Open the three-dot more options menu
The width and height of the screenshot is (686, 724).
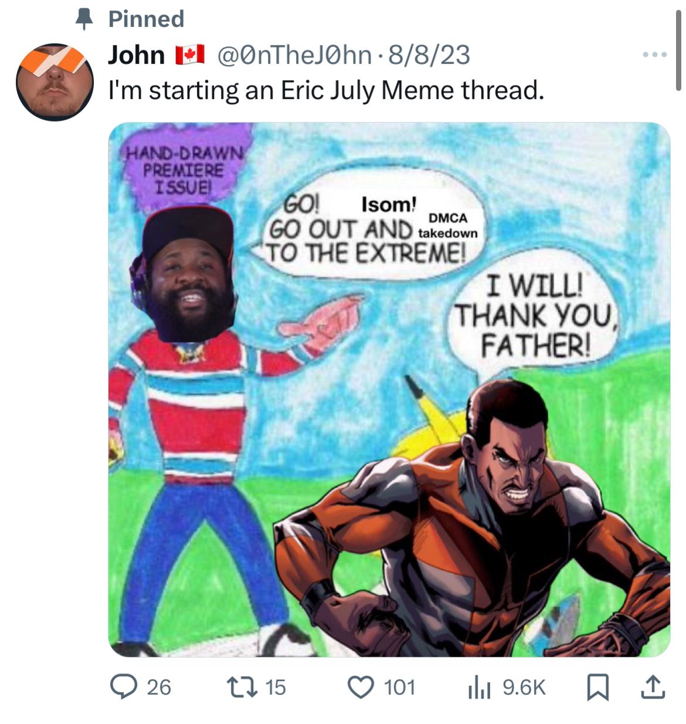[655, 55]
